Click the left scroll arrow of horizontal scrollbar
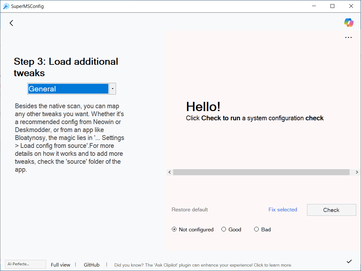The height and width of the screenshot is (271, 361). click(x=170, y=172)
